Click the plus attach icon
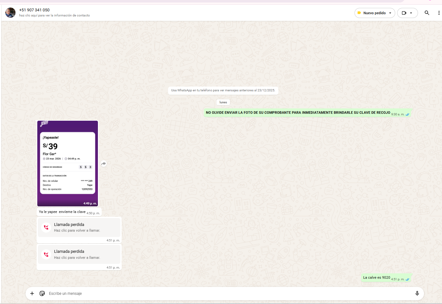442x304 pixels. [32, 294]
